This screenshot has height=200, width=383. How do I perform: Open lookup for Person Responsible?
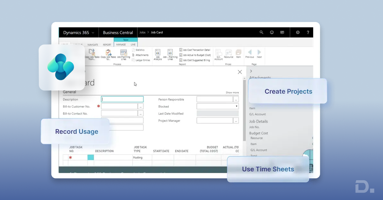point(236,99)
